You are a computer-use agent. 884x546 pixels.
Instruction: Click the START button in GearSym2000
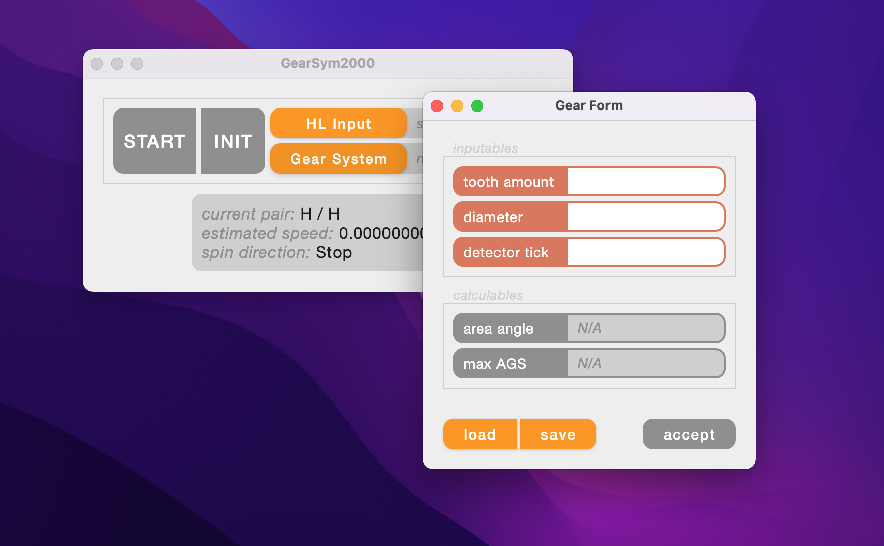pos(154,141)
